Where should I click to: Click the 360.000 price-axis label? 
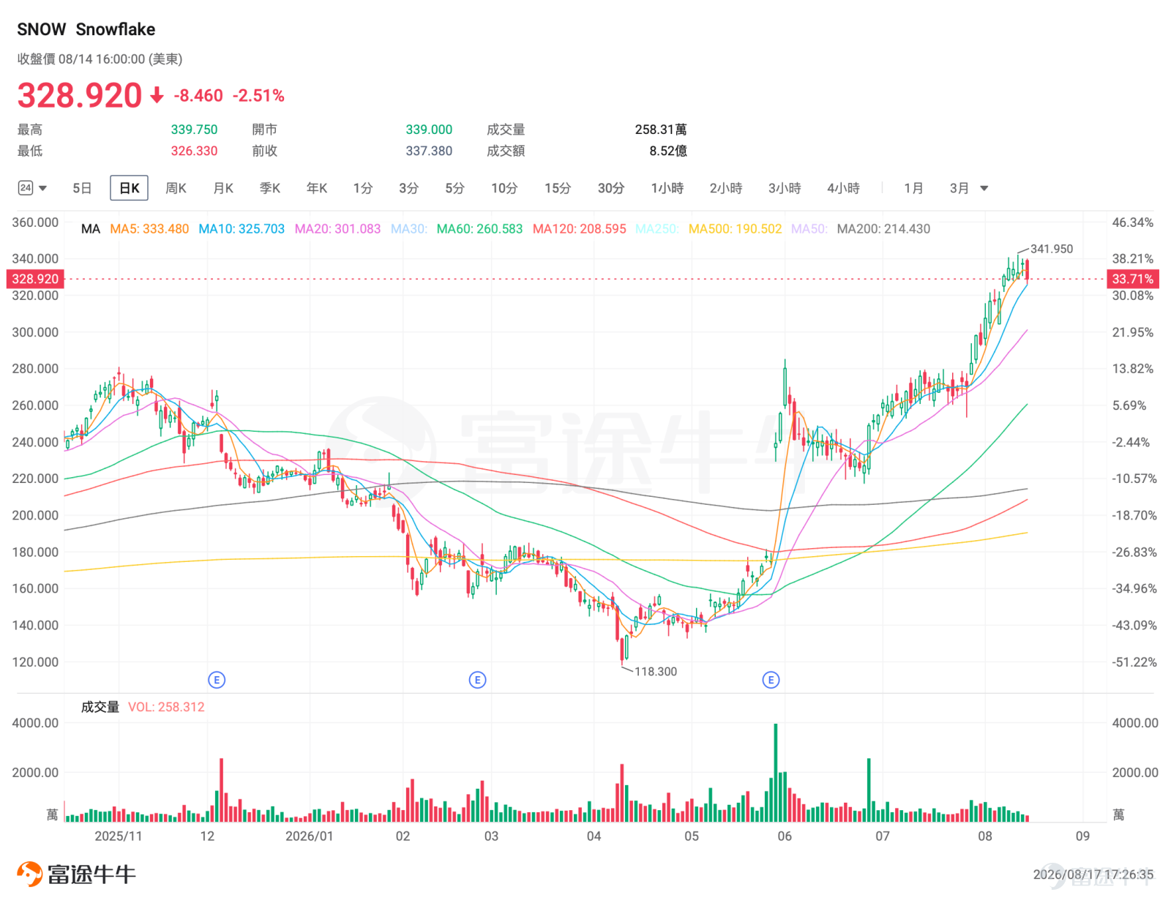pos(35,222)
